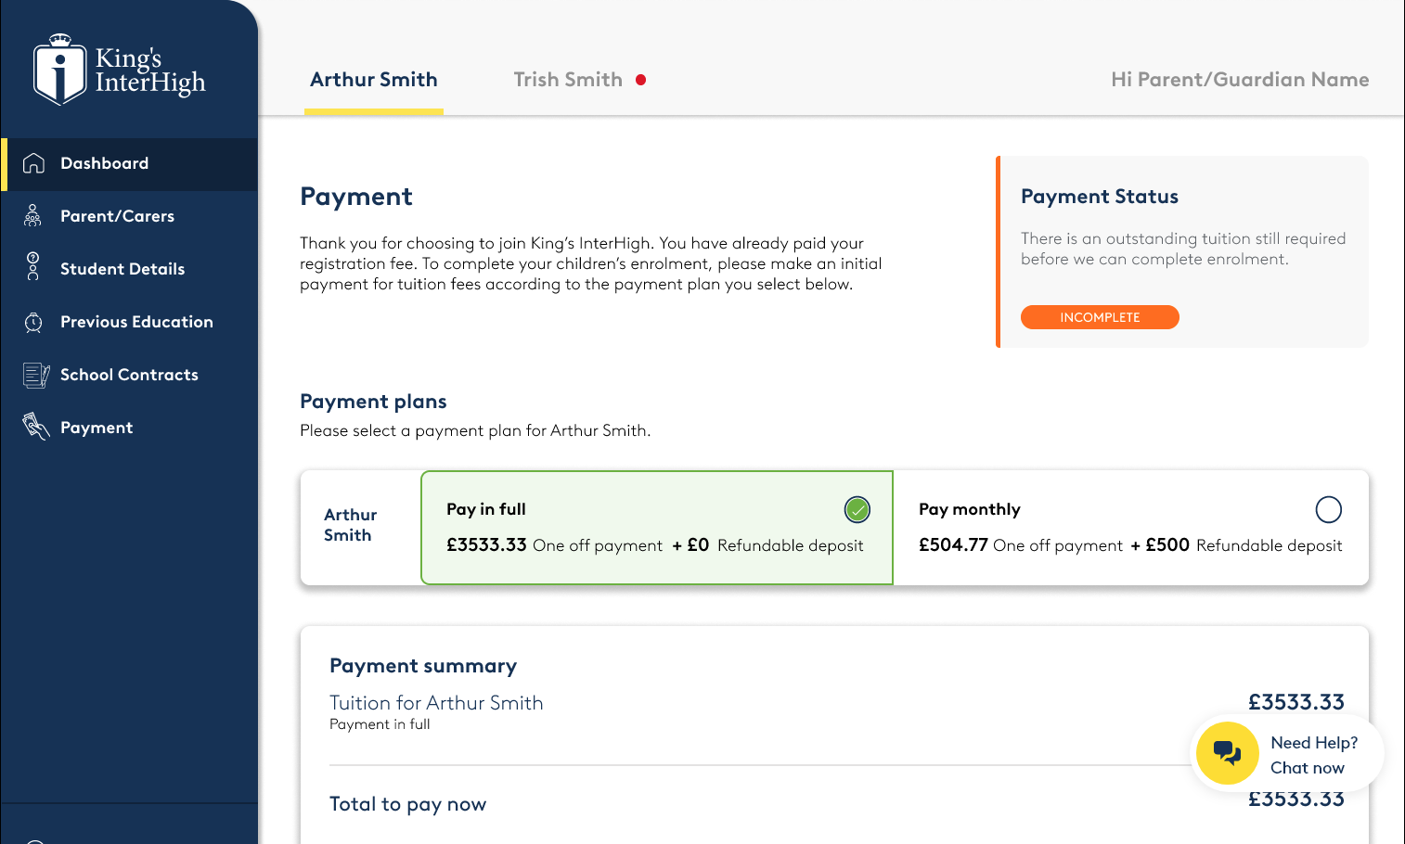Click the Payment hand icon in sidebar

(36, 427)
